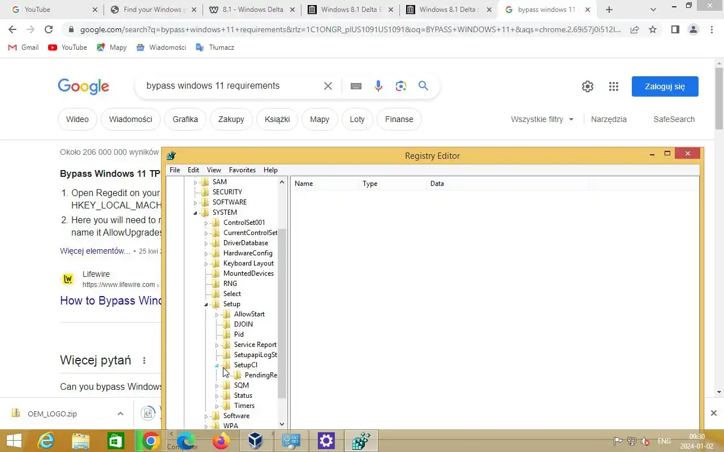Open the Registry Editor Help menu
The height and width of the screenshot is (452, 724).
click(x=270, y=170)
